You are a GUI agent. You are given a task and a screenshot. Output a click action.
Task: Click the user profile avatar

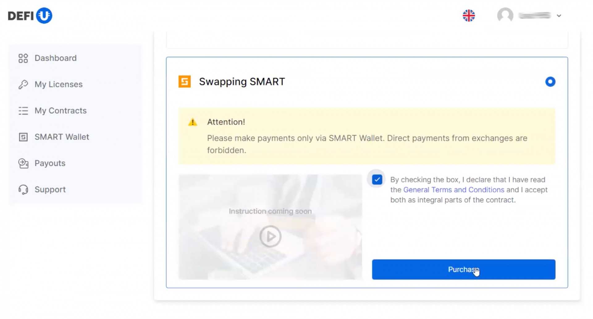click(505, 15)
